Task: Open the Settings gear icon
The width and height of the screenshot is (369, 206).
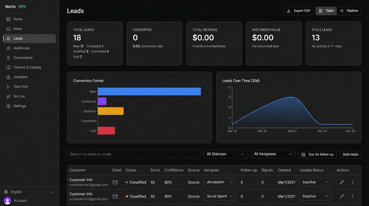Action: [9, 106]
